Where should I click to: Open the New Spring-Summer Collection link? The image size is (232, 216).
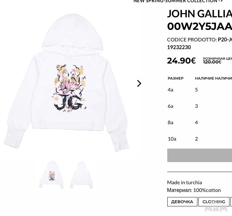[178, 1]
